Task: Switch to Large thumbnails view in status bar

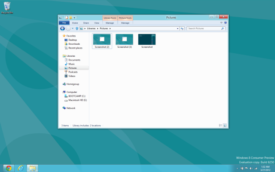Action: [x=225, y=125]
